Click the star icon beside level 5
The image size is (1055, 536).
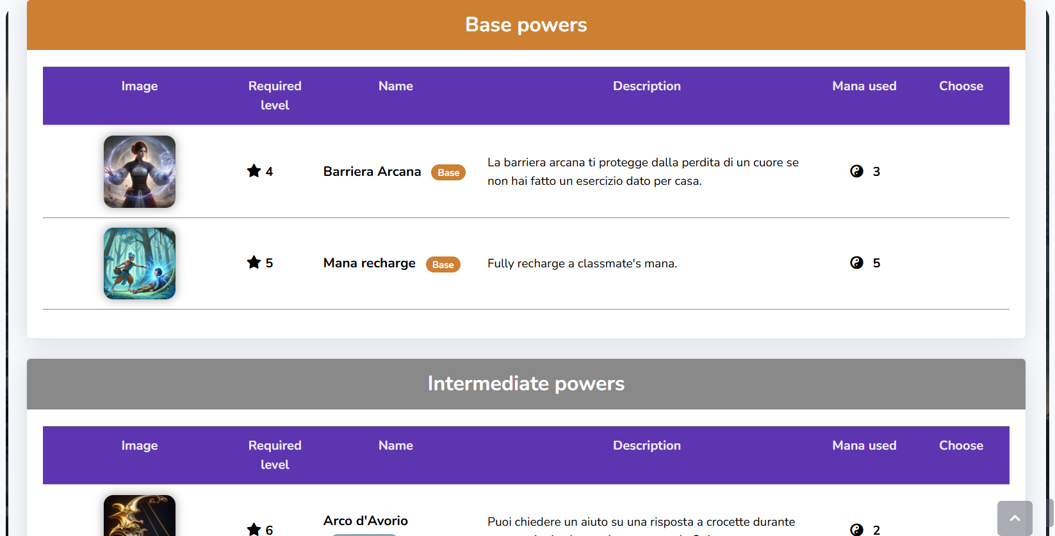(x=254, y=262)
